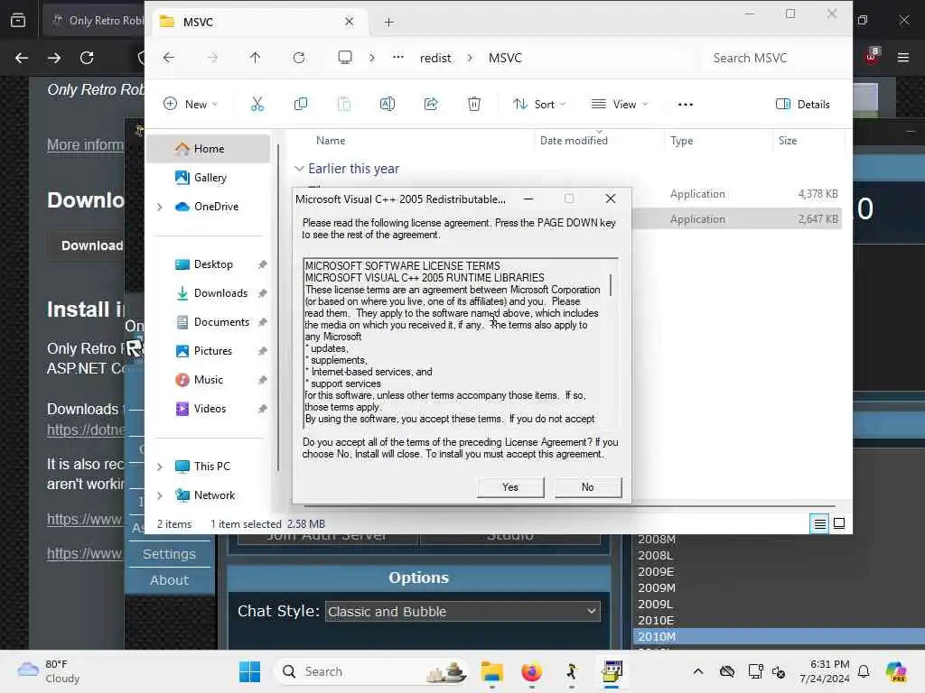Open Firefox from the taskbar
This screenshot has height=693, width=925.
tap(531, 671)
